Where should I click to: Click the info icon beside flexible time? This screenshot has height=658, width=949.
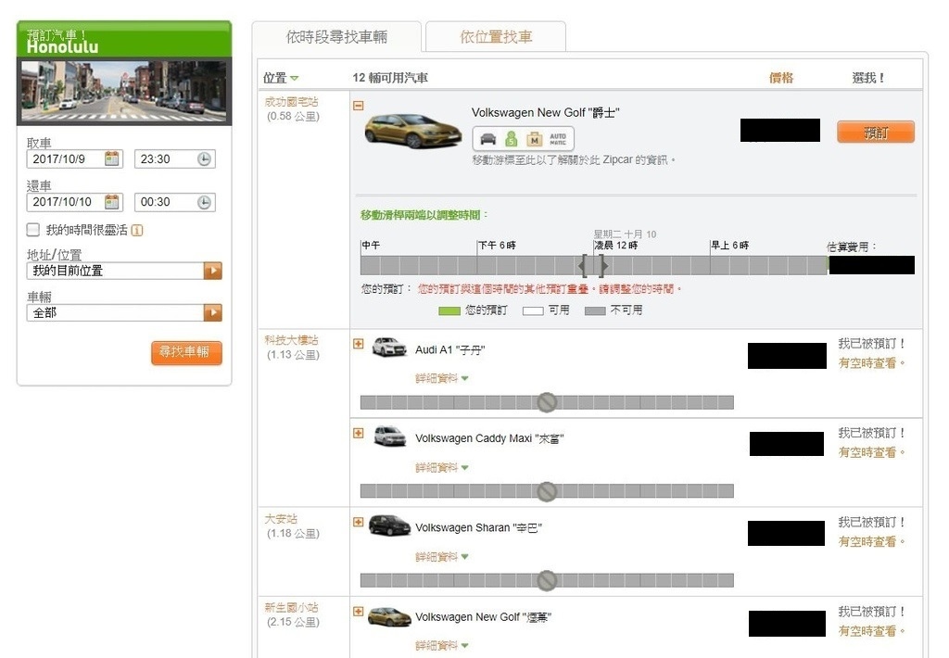[x=137, y=230]
